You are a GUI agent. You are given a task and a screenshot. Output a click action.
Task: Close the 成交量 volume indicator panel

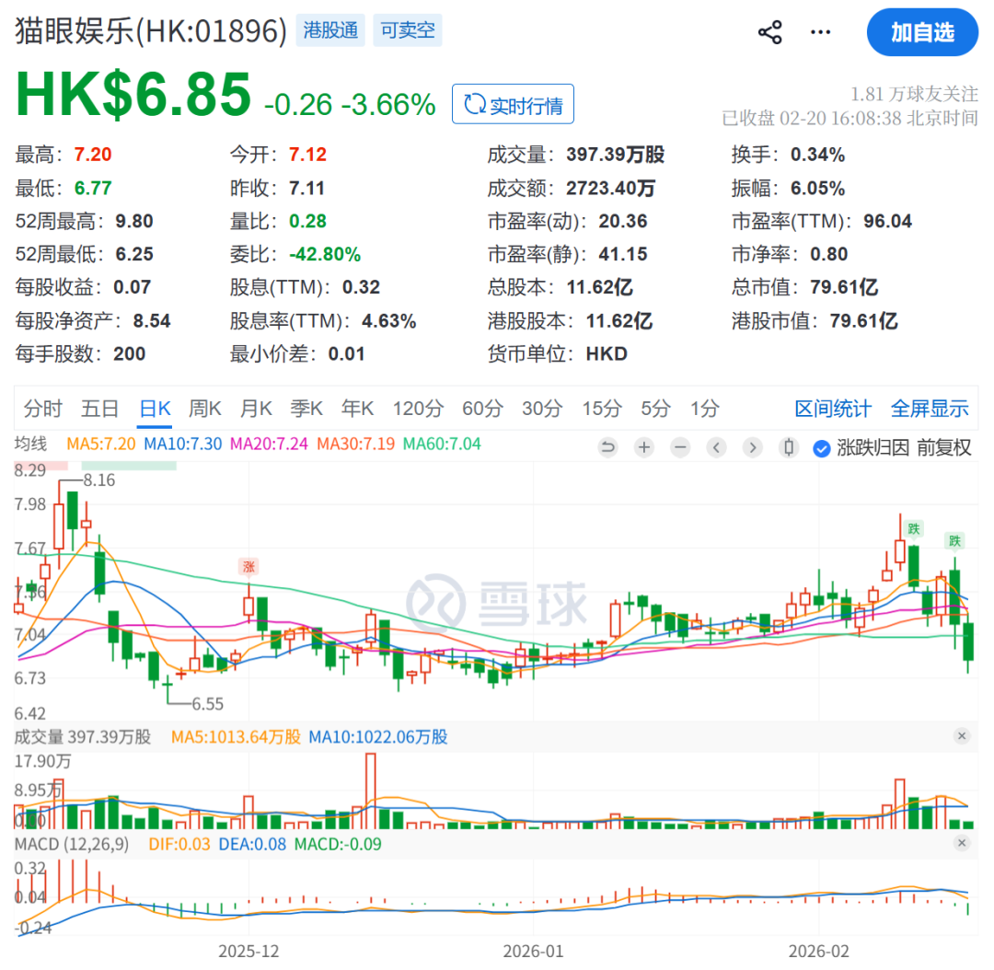click(962, 735)
